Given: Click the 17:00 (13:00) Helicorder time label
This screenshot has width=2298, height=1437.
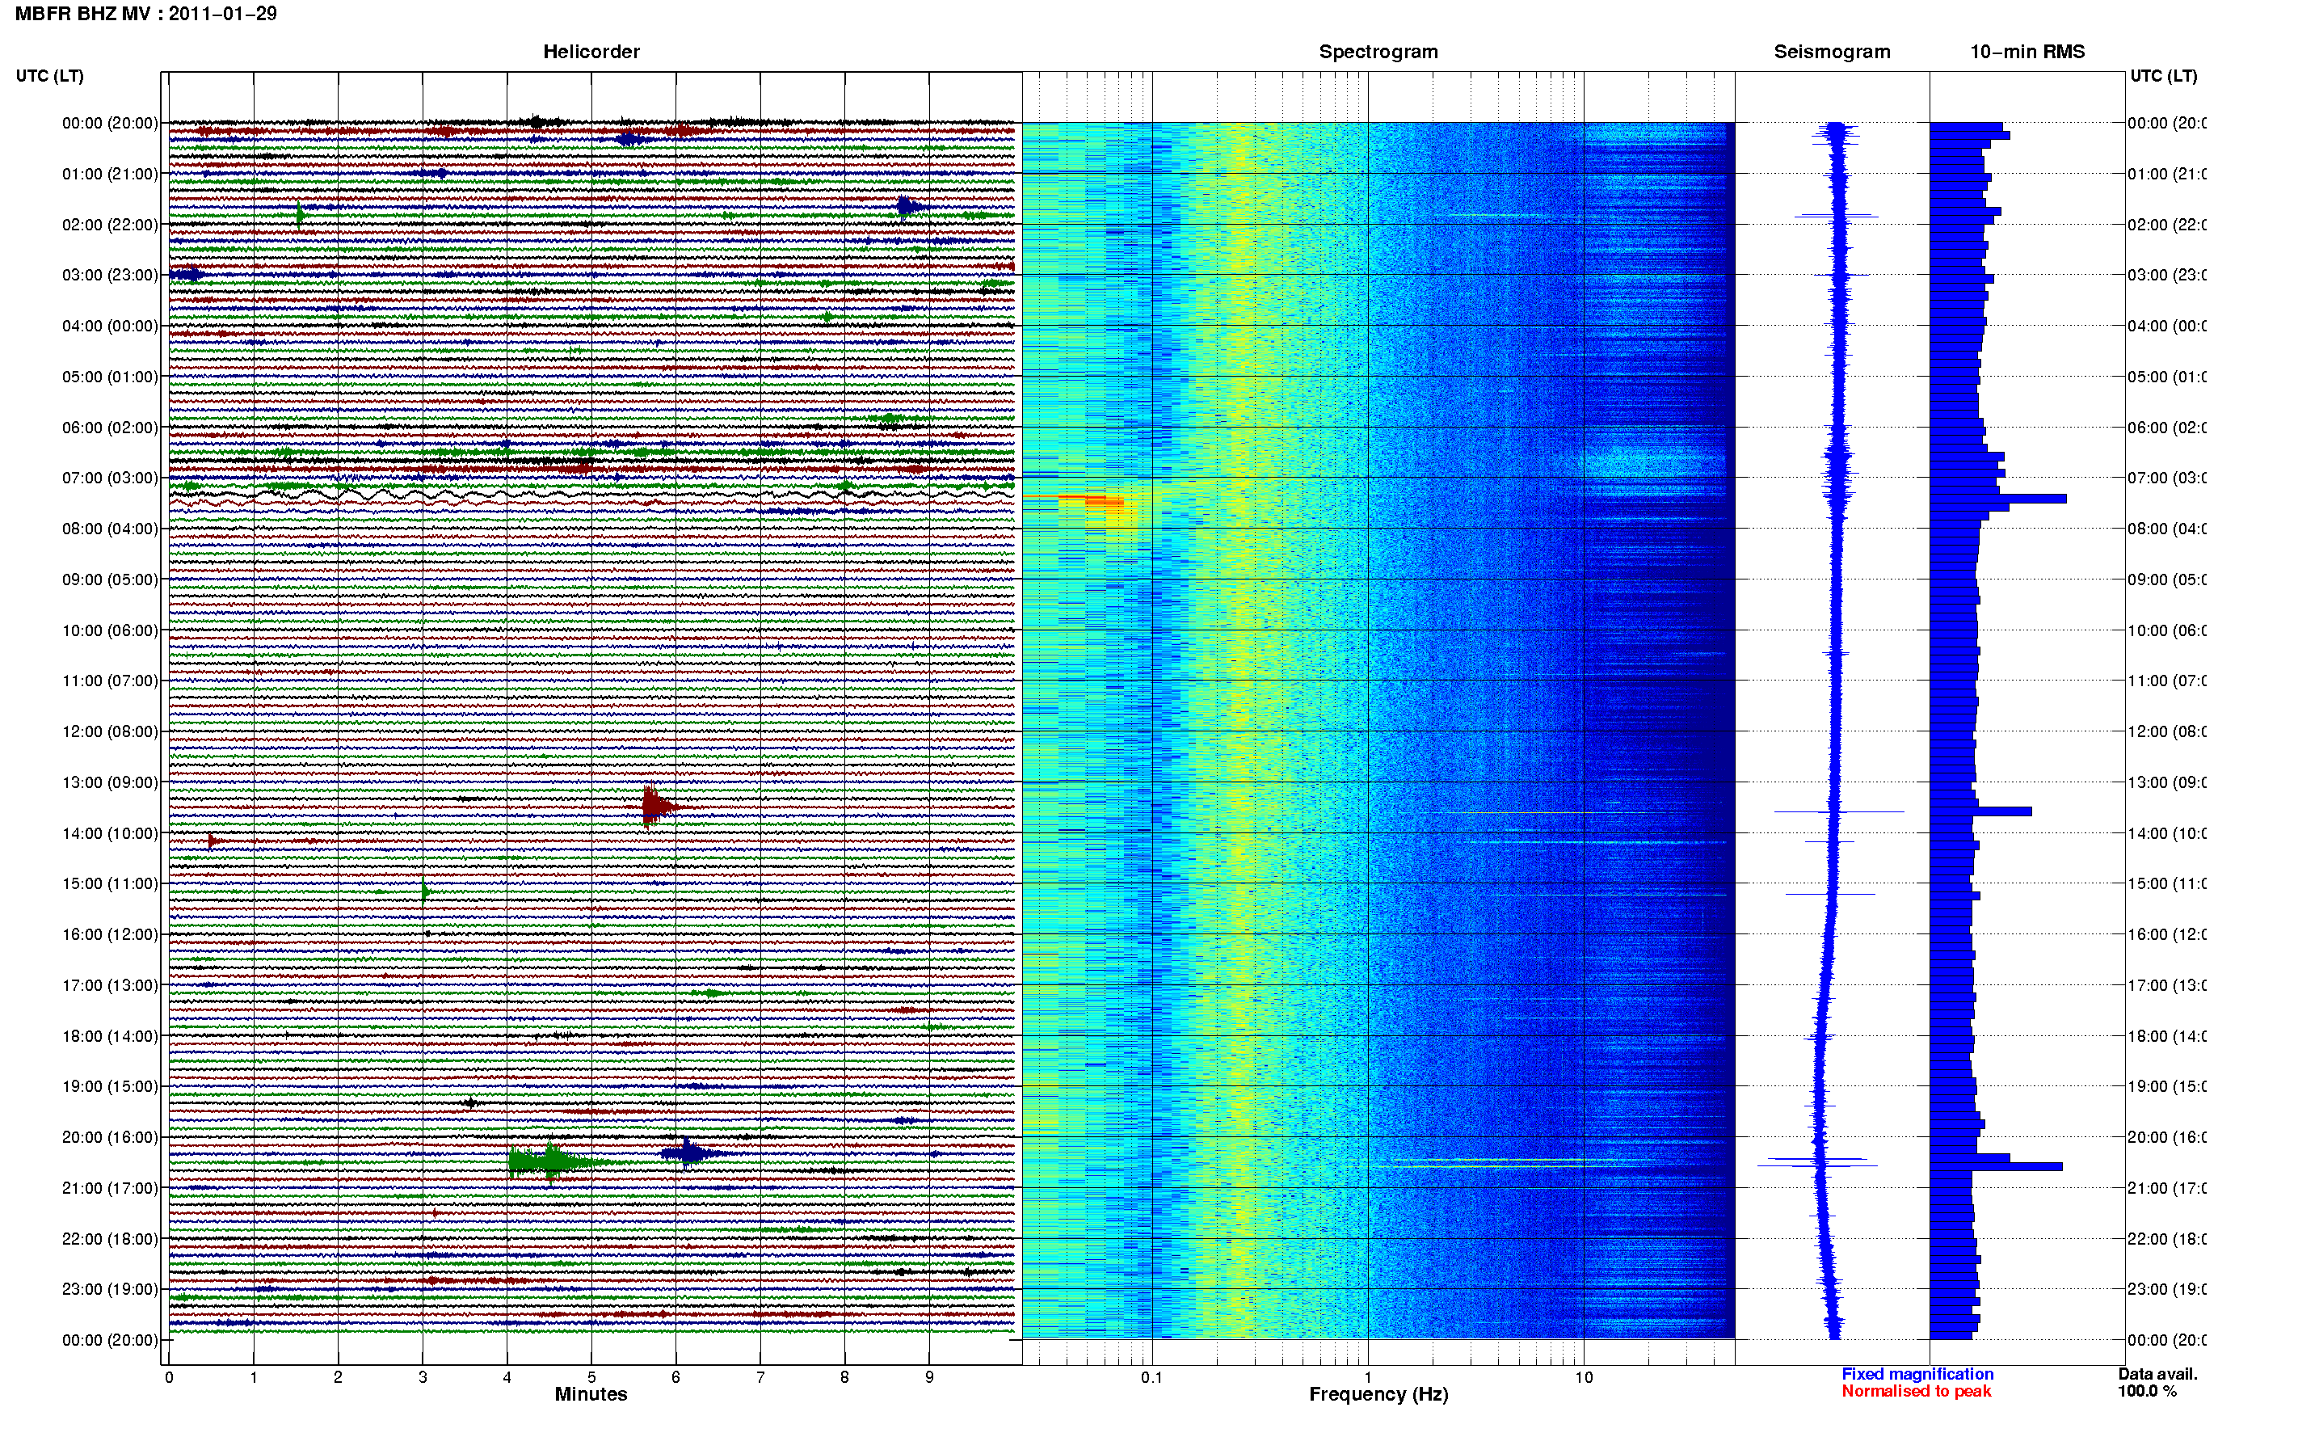Looking at the screenshot, I should click(110, 985).
